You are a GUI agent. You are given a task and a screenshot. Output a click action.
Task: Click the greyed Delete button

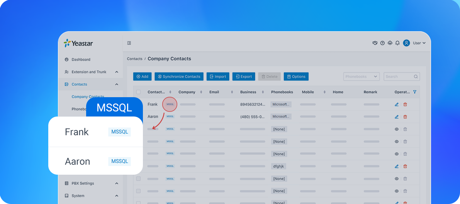269,76
